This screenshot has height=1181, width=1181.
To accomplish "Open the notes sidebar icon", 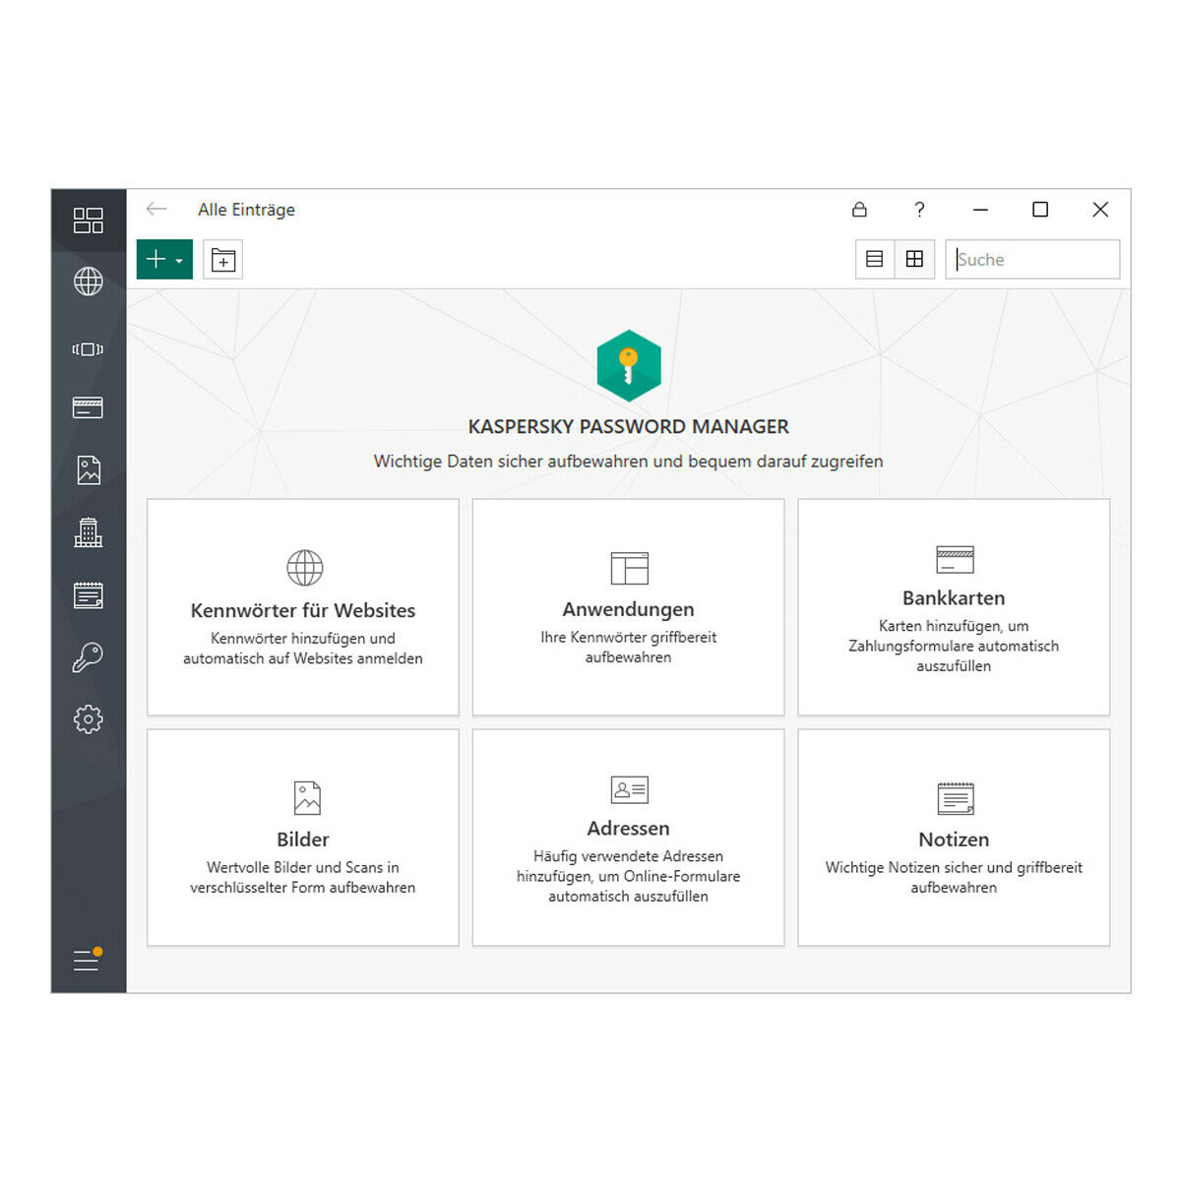I will pos(88,595).
